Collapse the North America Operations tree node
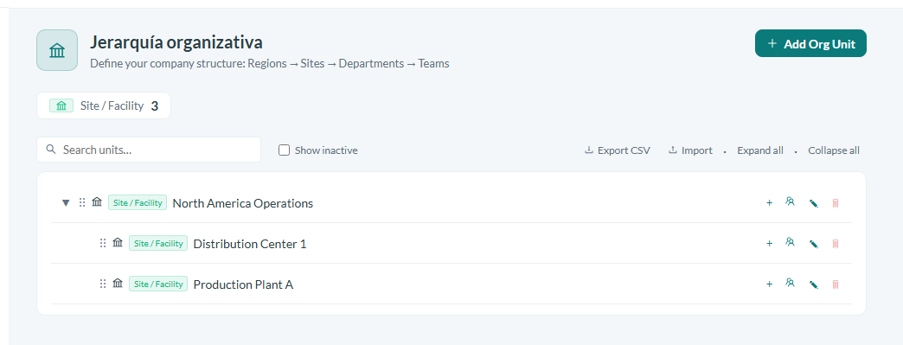 click(66, 202)
